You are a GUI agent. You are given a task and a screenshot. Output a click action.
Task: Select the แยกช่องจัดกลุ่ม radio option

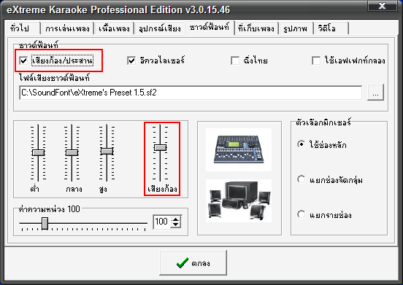point(301,179)
